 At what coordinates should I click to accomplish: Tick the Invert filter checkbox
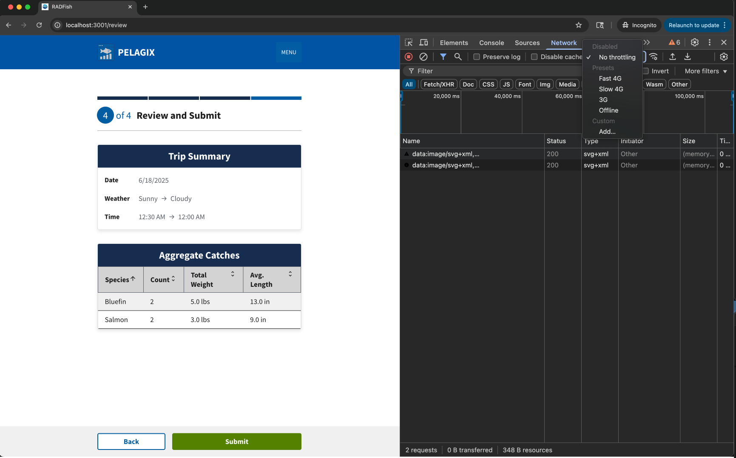[x=646, y=71]
